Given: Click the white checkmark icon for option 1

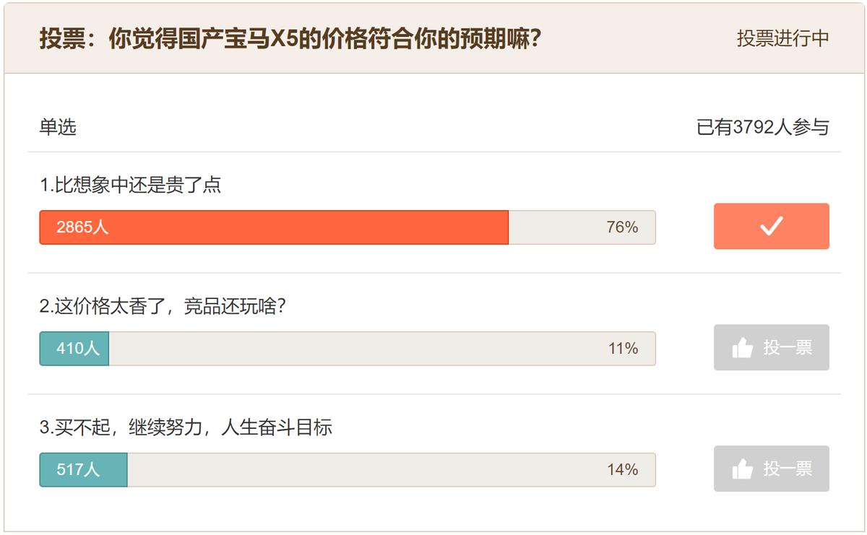Looking at the screenshot, I should (x=771, y=227).
